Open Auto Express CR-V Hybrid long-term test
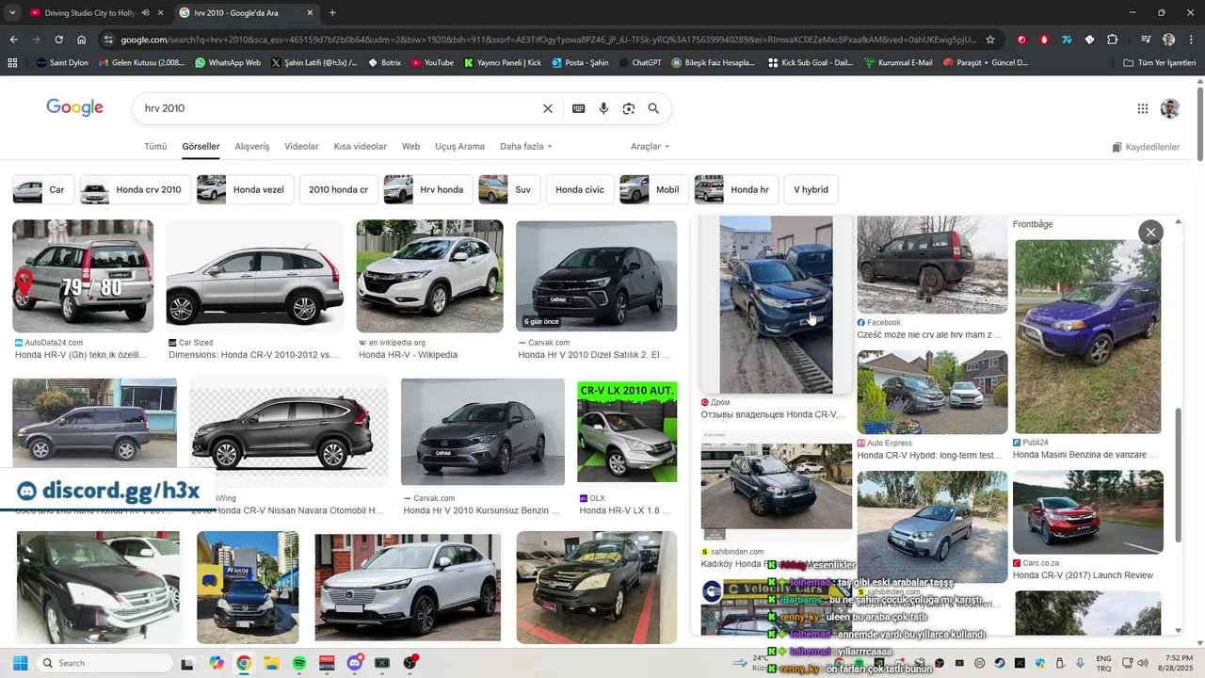The width and height of the screenshot is (1205, 678). [x=929, y=456]
